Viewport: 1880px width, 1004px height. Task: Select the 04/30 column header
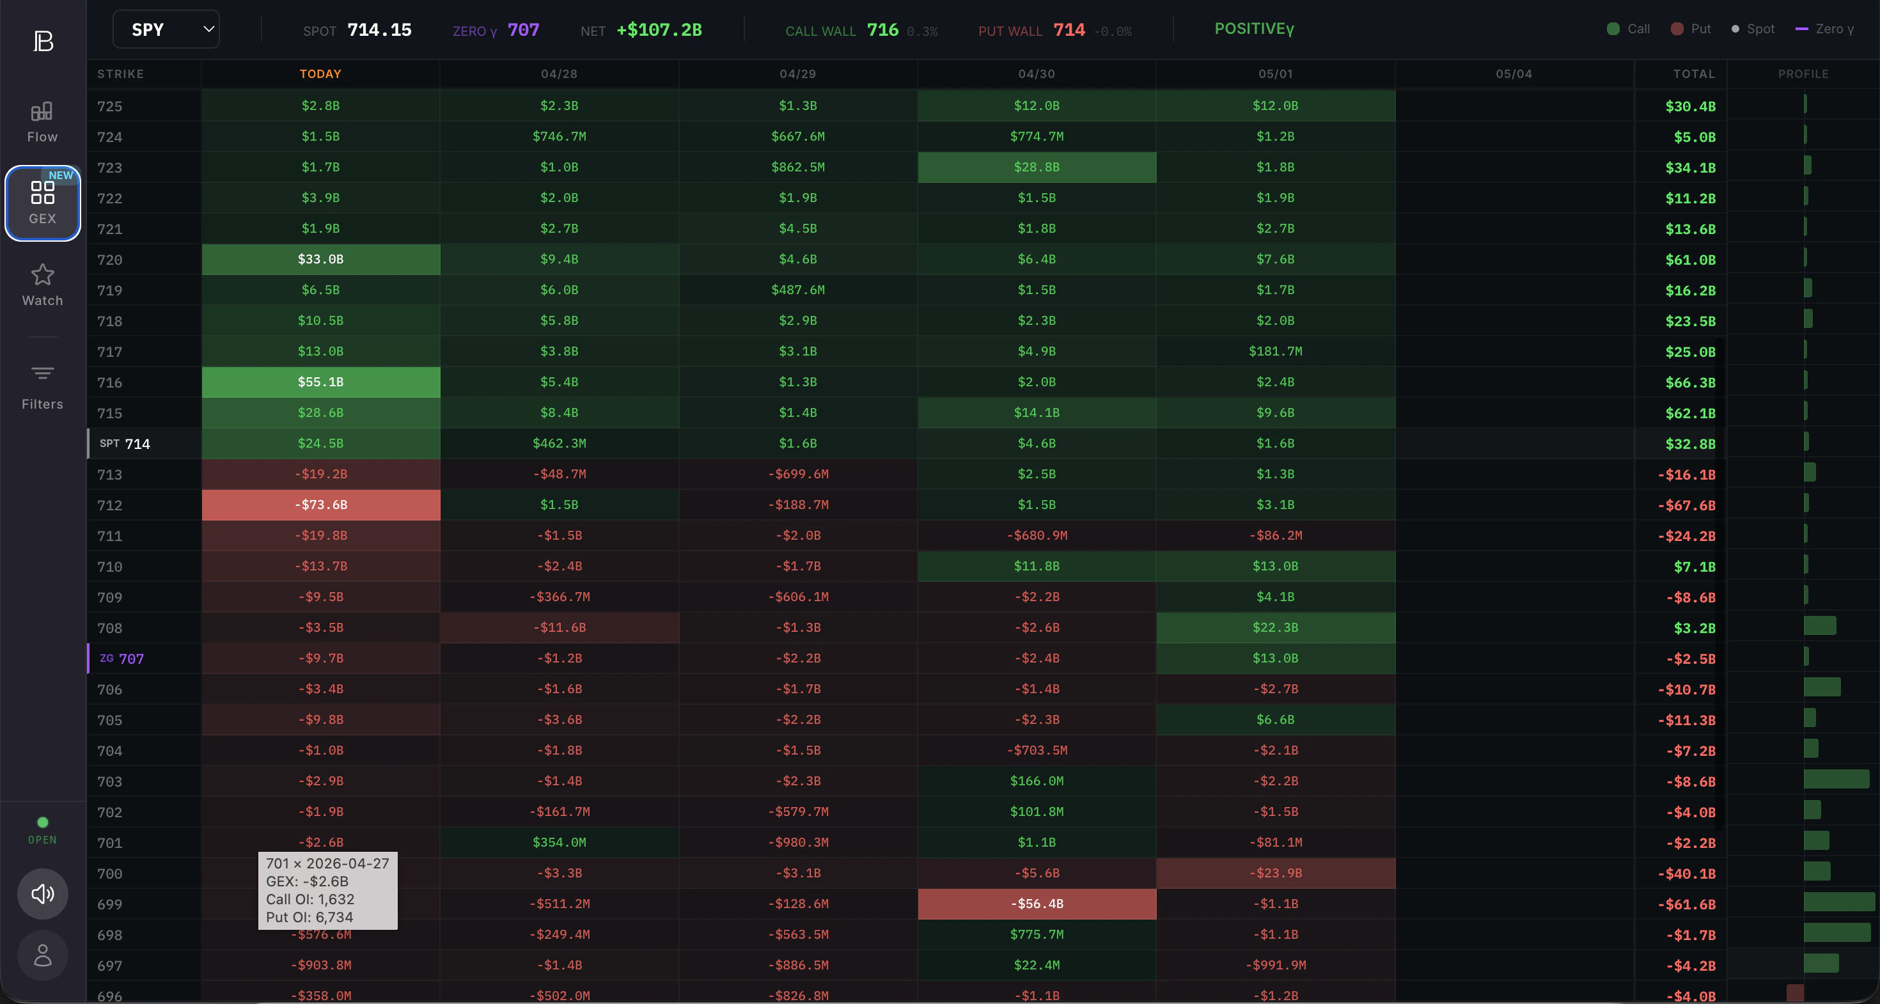pyautogui.click(x=1037, y=74)
